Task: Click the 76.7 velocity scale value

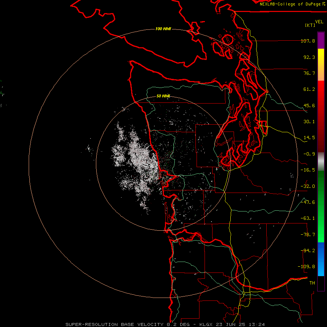Action: click(309, 73)
